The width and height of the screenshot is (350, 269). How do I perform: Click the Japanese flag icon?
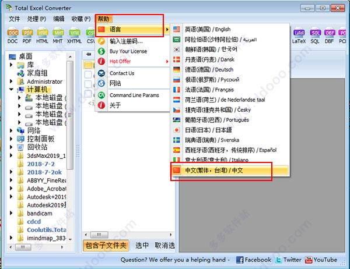click(177, 130)
